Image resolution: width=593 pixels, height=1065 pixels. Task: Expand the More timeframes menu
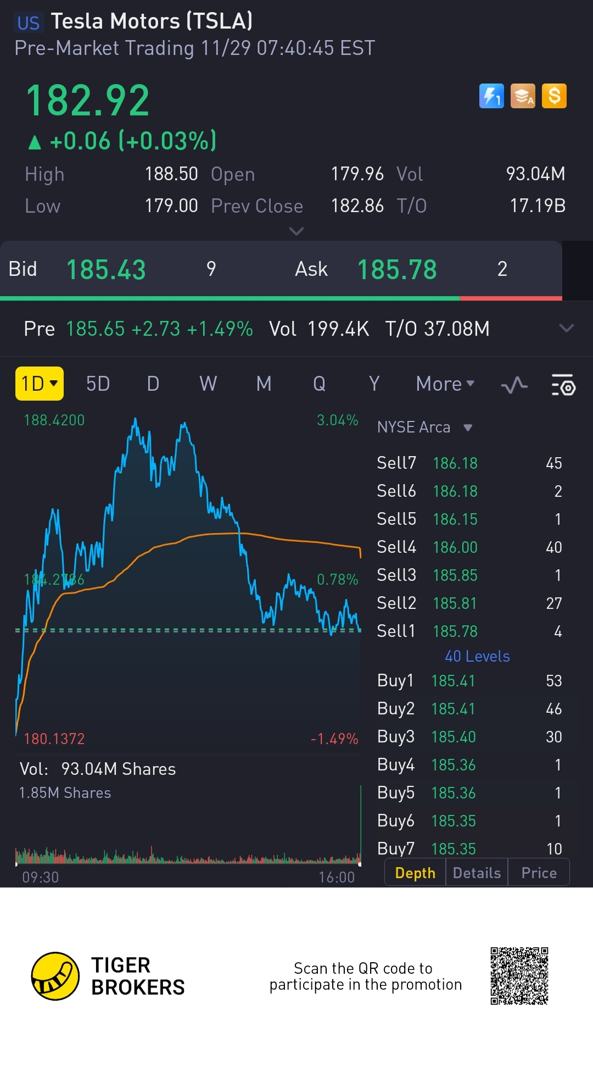pyautogui.click(x=445, y=384)
